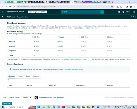Screen dimensions: 137x109
Task: Open the Facebook icon in the taskbar
Action: click(39, 107)
